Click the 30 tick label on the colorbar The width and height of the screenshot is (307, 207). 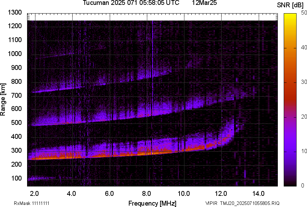click(304, 82)
